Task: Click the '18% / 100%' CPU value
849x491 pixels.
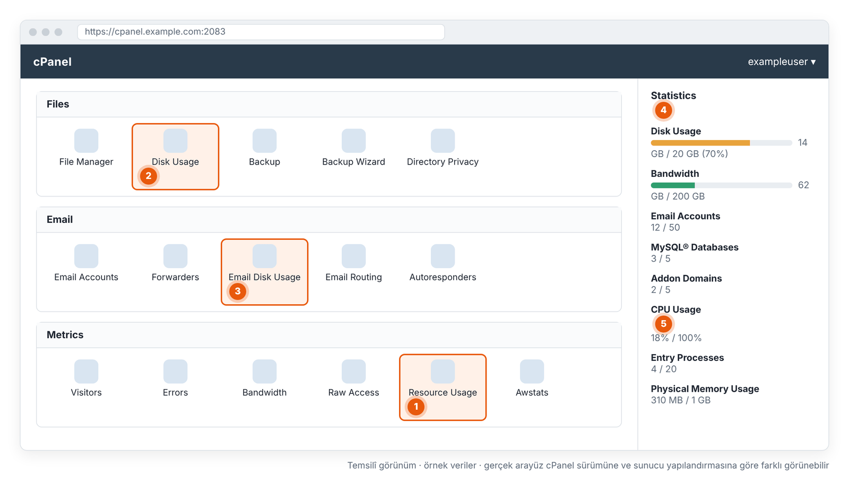Action: tap(677, 338)
